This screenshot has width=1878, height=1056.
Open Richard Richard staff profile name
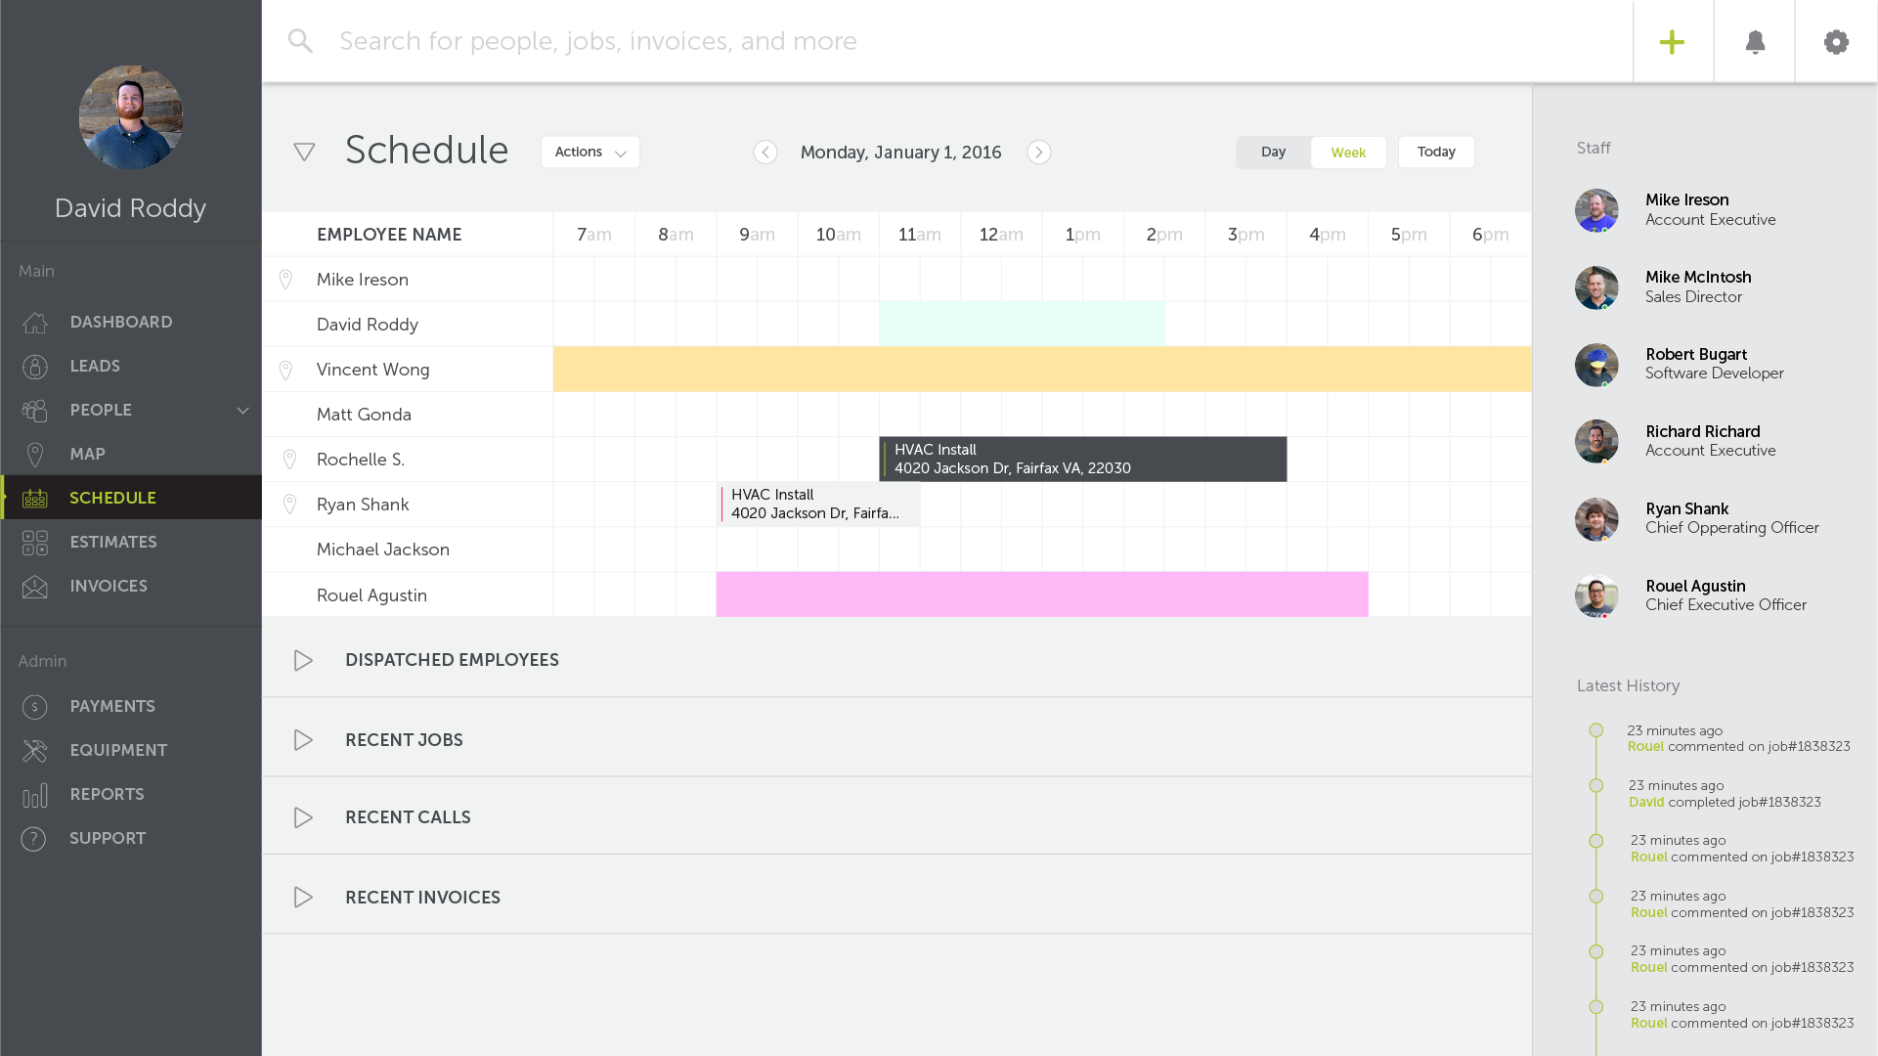pyautogui.click(x=1702, y=432)
